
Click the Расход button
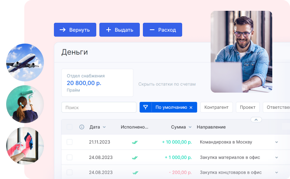pos(163,30)
